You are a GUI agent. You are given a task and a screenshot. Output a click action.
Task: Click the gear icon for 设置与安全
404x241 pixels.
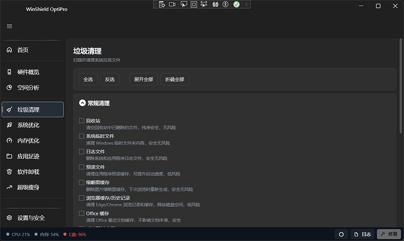coord(9,218)
